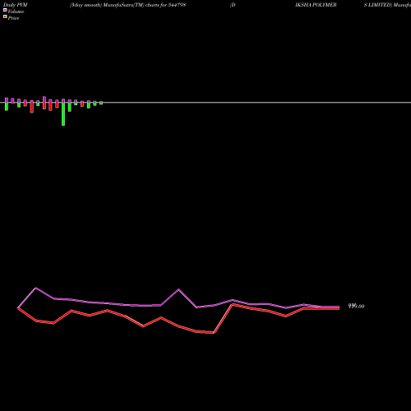Click the 'Daily PVM' title text
Viewport: 411px width, 411px height.
click(16, 5)
